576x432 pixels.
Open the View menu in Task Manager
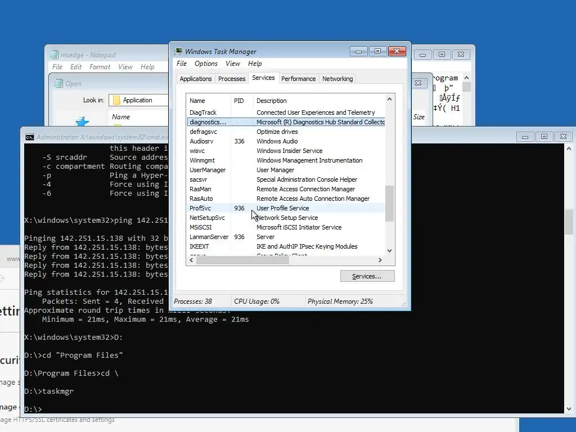(233, 64)
